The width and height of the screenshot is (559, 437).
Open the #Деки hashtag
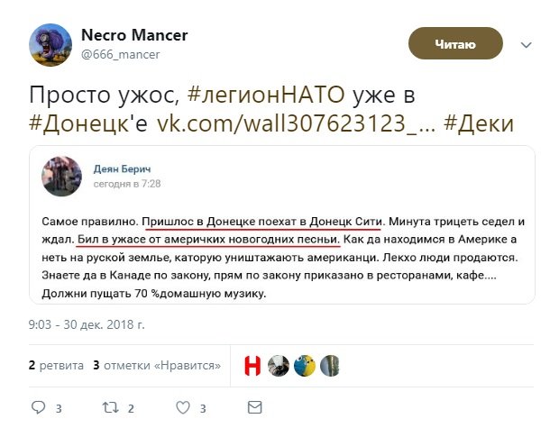[x=479, y=123]
